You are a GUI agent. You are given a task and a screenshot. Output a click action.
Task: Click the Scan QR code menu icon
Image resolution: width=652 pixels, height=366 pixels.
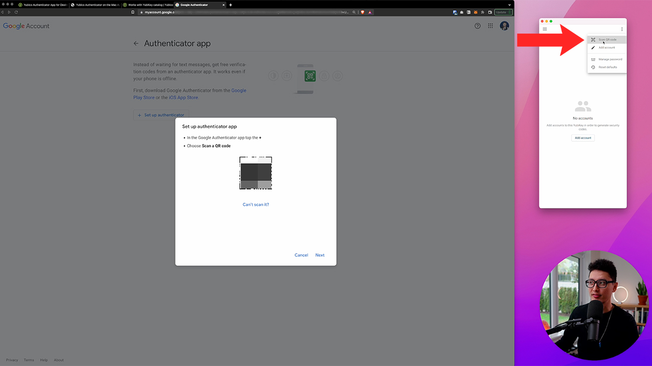coord(593,40)
